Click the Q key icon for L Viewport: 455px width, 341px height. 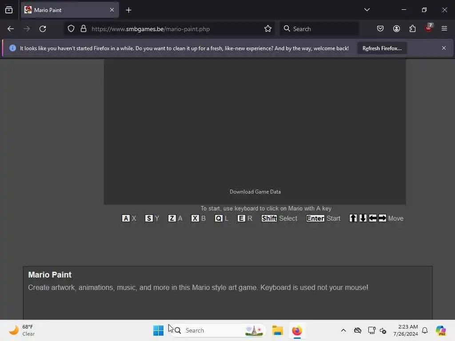point(219,218)
